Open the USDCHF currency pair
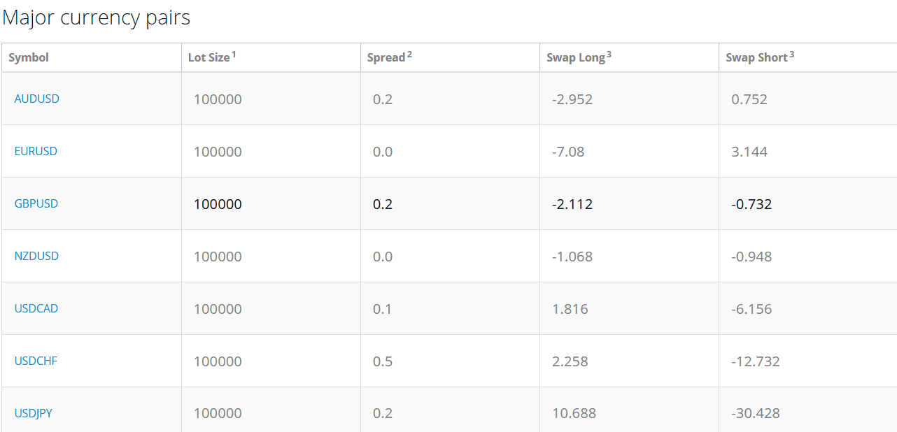 pos(36,361)
